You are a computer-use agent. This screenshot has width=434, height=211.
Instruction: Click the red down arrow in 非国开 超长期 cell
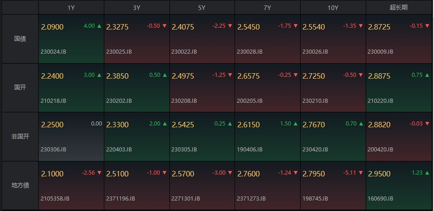(427, 124)
